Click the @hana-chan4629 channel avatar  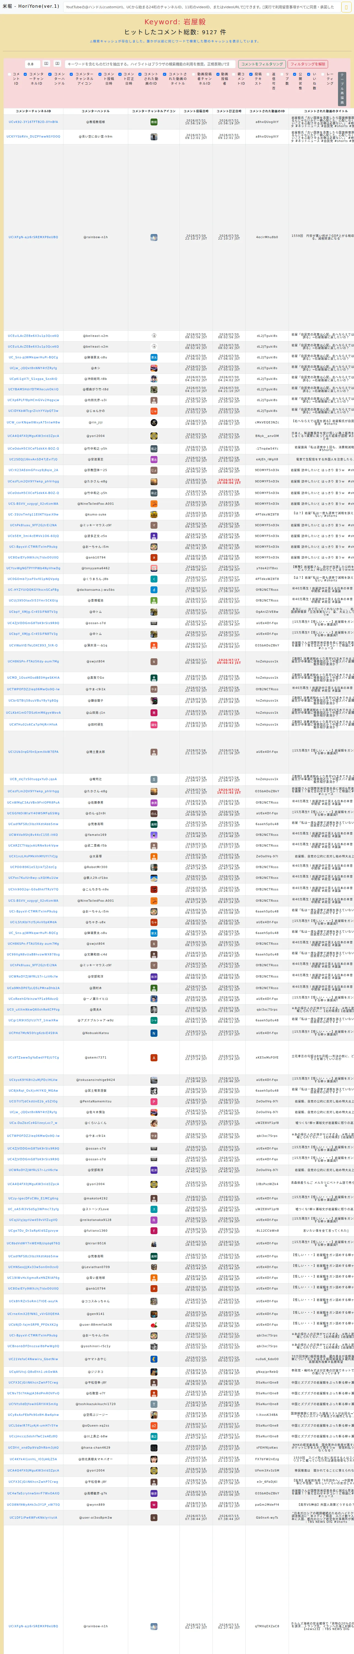tap(154, 1448)
